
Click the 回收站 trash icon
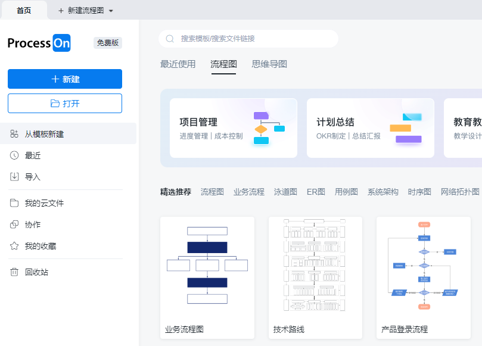14,272
